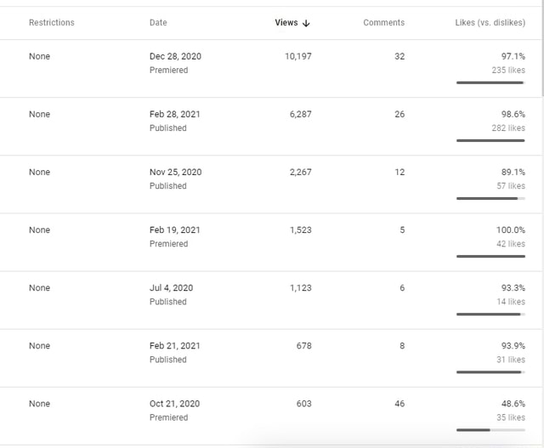
Task: Sort by the Views column header
Action: (x=286, y=23)
